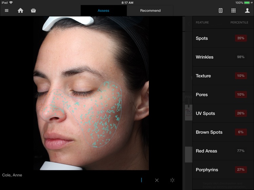
Task: Click the 26% UV Spots badge
Action: [x=241, y=113]
